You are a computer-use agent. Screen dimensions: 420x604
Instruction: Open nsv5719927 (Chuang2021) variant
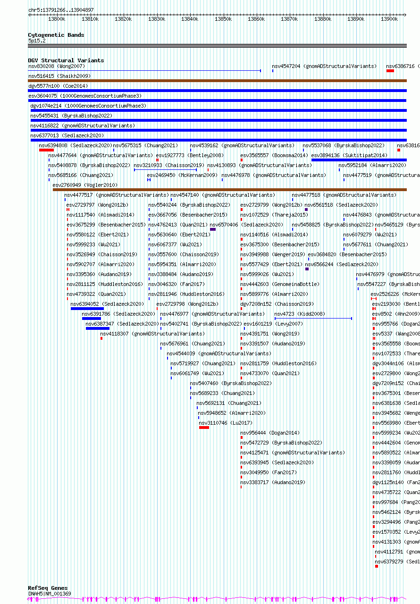pos(203,363)
